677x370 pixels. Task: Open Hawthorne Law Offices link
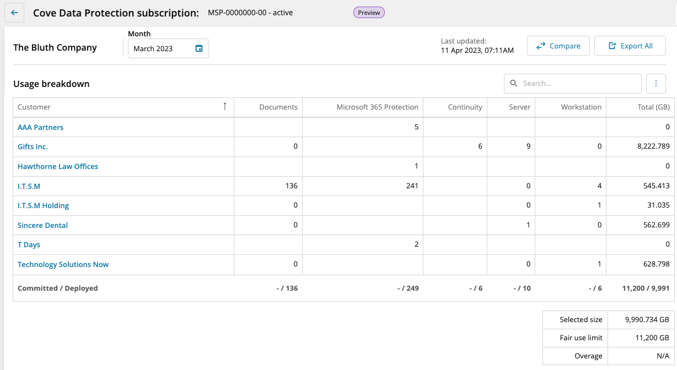(58, 166)
